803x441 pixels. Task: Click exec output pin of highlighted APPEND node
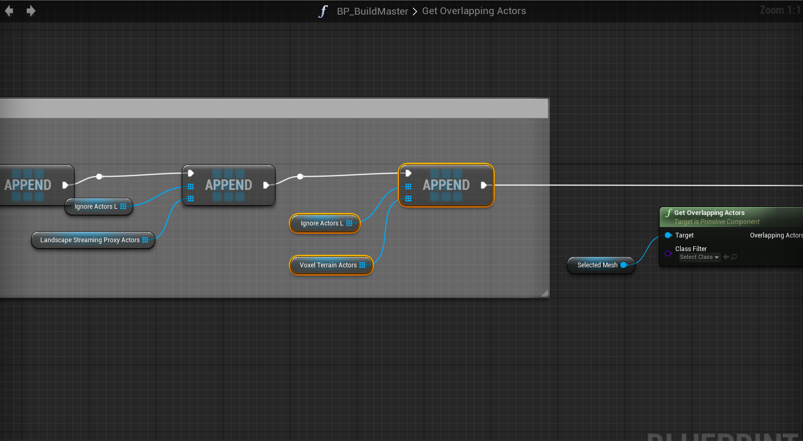click(x=484, y=185)
